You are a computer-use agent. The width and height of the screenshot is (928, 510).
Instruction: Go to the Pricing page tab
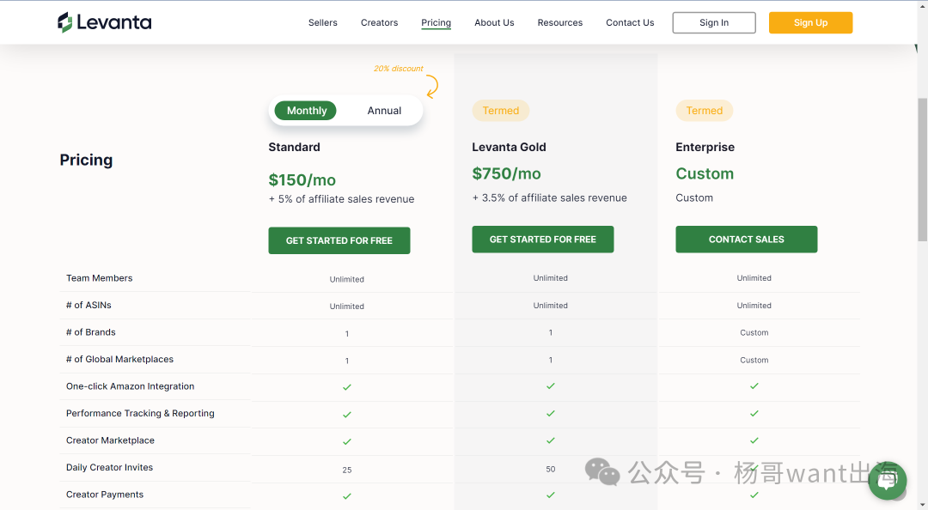(x=436, y=23)
